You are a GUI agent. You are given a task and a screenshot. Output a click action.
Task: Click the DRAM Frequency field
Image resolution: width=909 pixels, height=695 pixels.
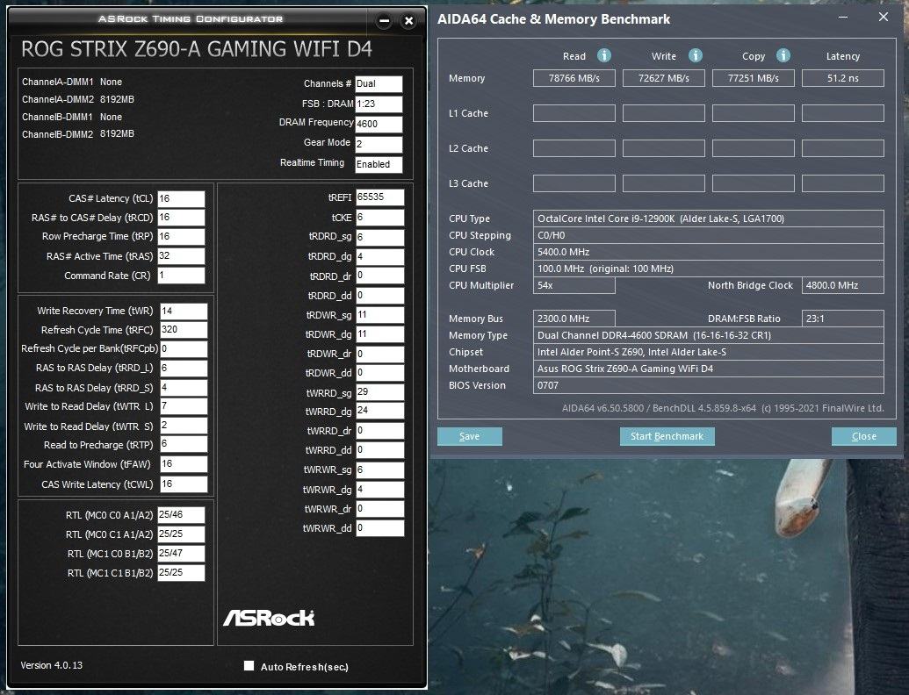379,124
